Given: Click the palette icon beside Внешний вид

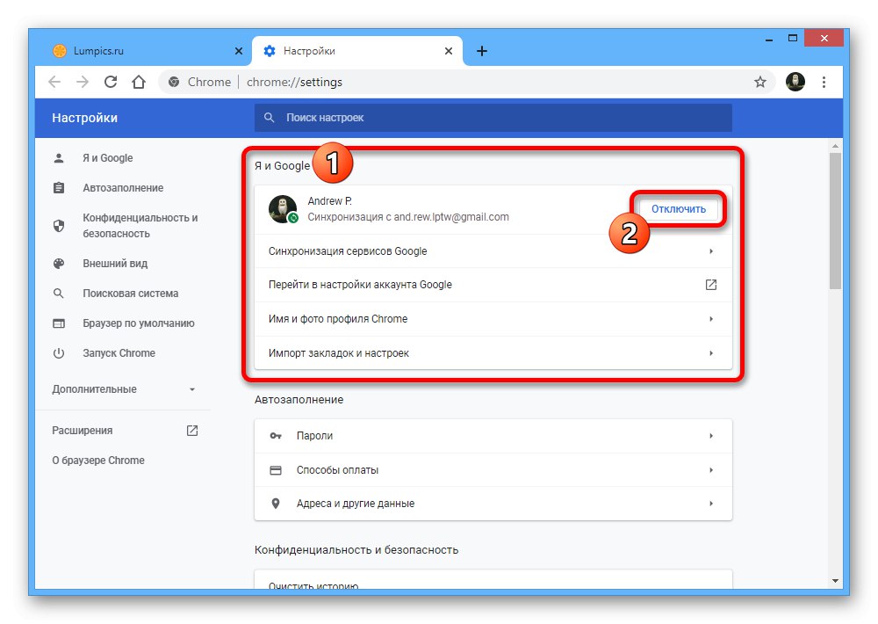Looking at the screenshot, I should click(x=59, y=264).
